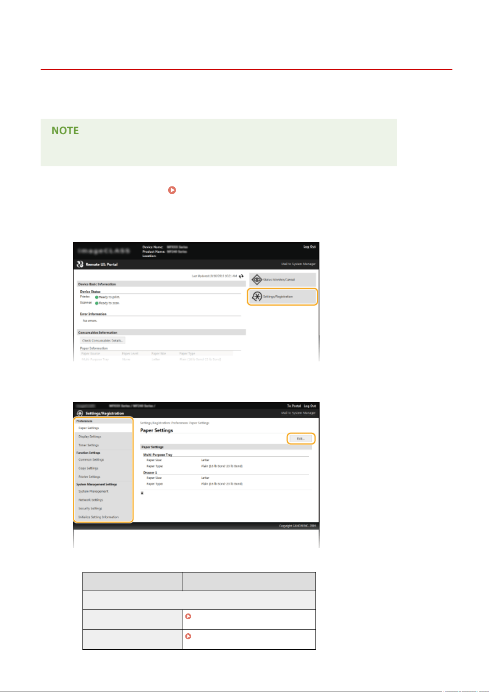Click the orange arrow icon below the NOTE box

point(172,190)
